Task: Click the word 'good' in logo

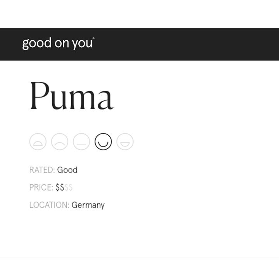Action: (x=37, y=43)
